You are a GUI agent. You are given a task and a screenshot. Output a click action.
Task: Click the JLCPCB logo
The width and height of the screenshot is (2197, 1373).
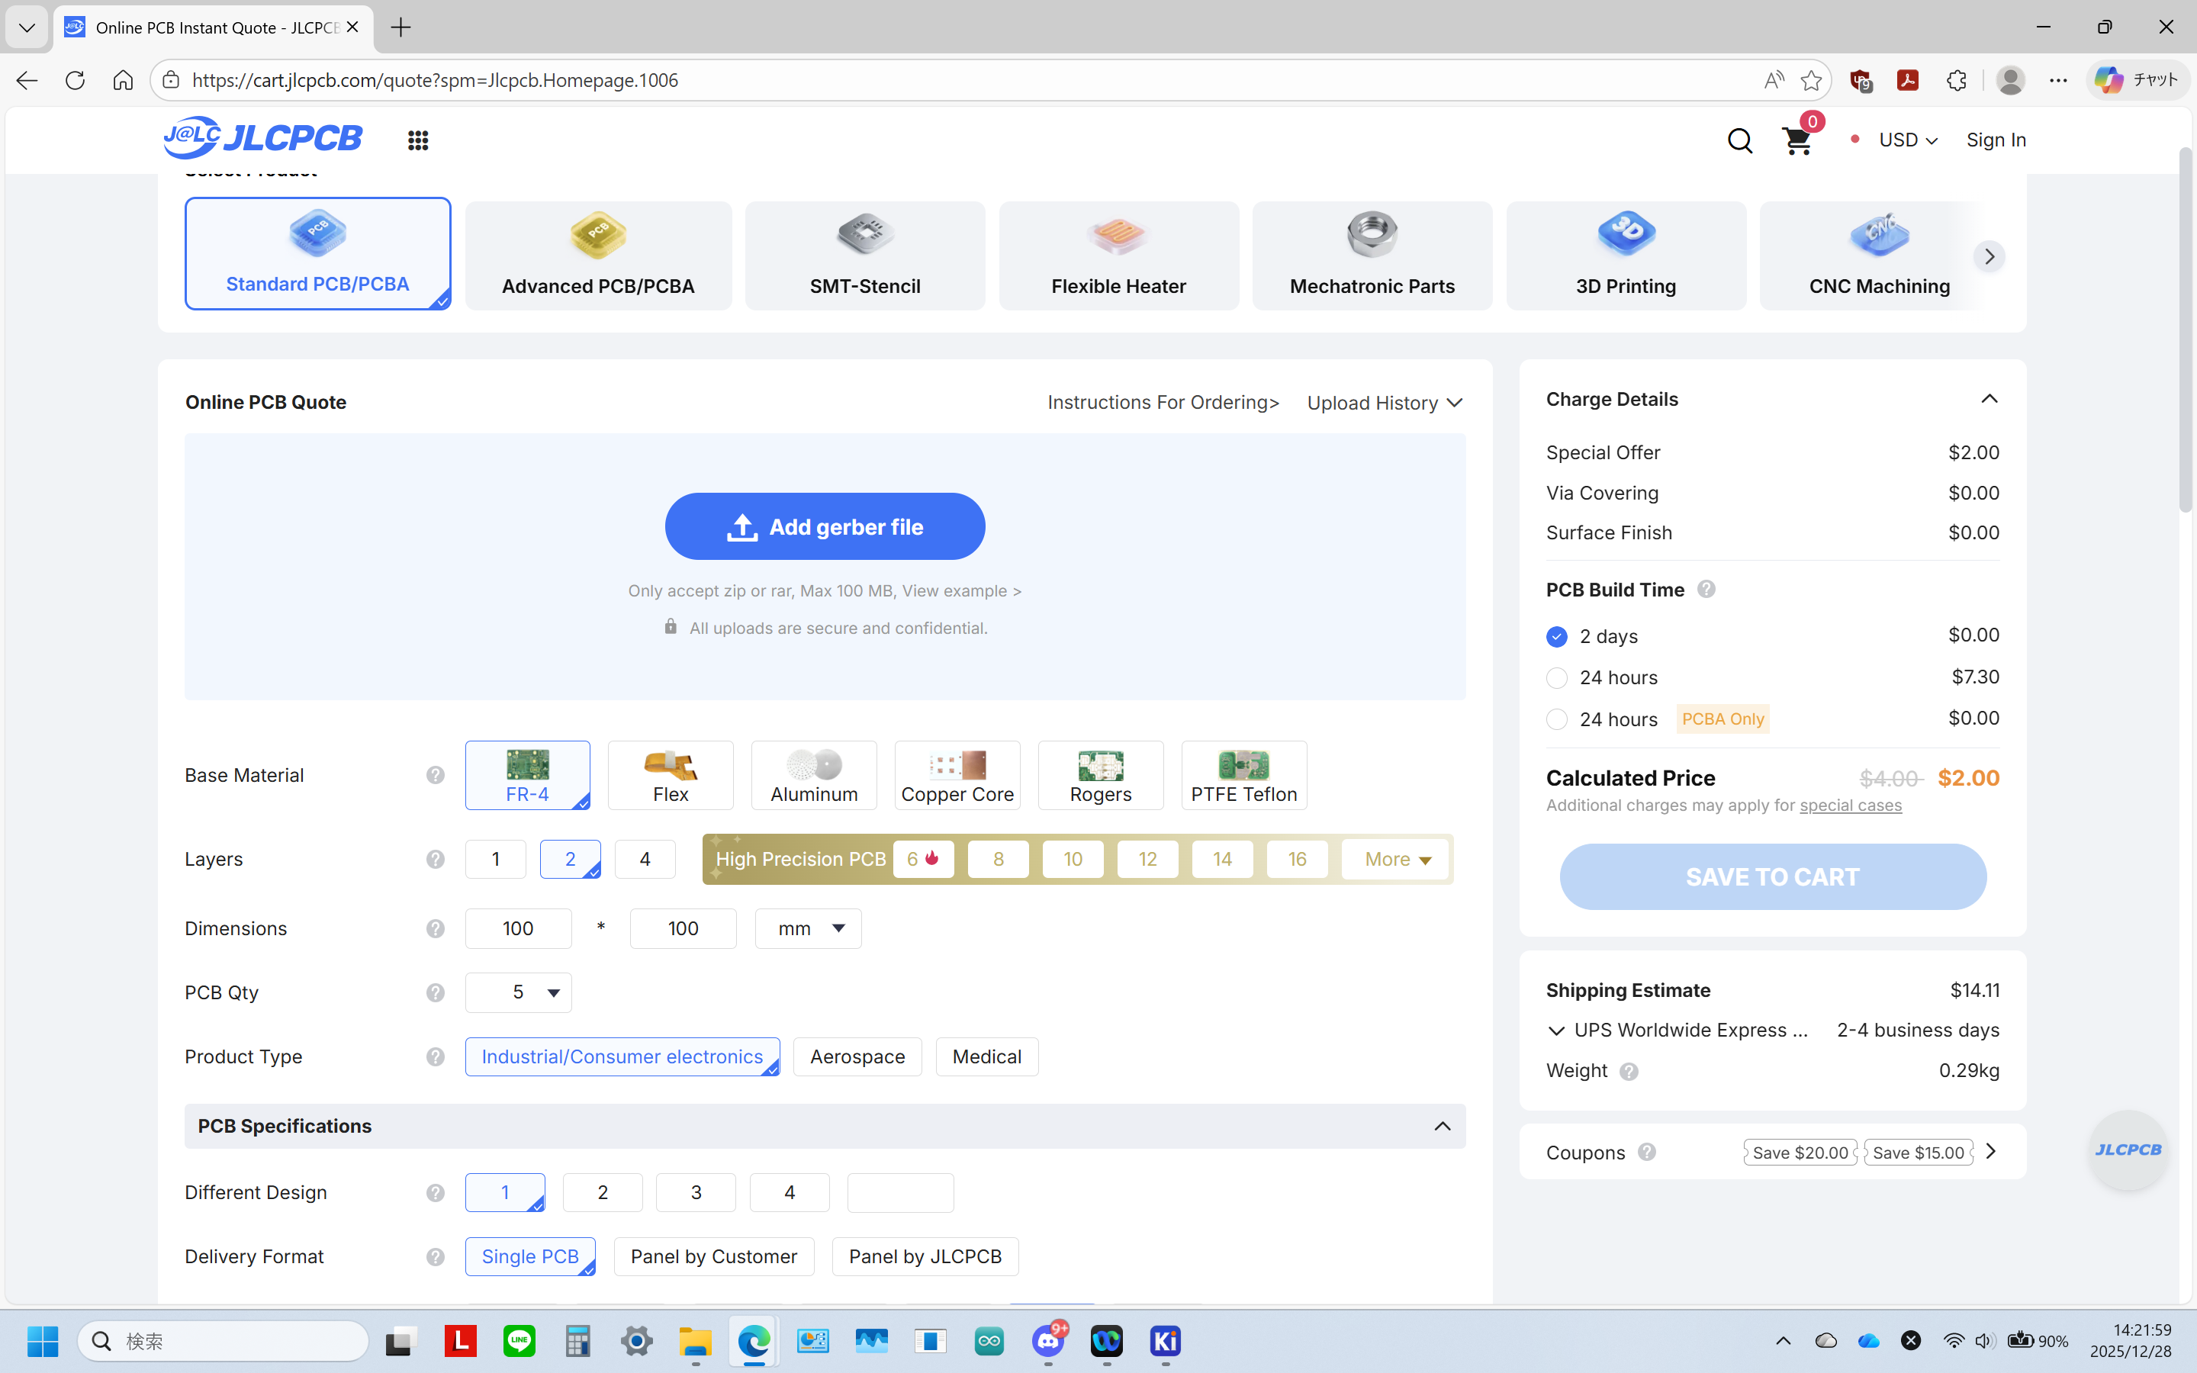click(x=263, y=138)
